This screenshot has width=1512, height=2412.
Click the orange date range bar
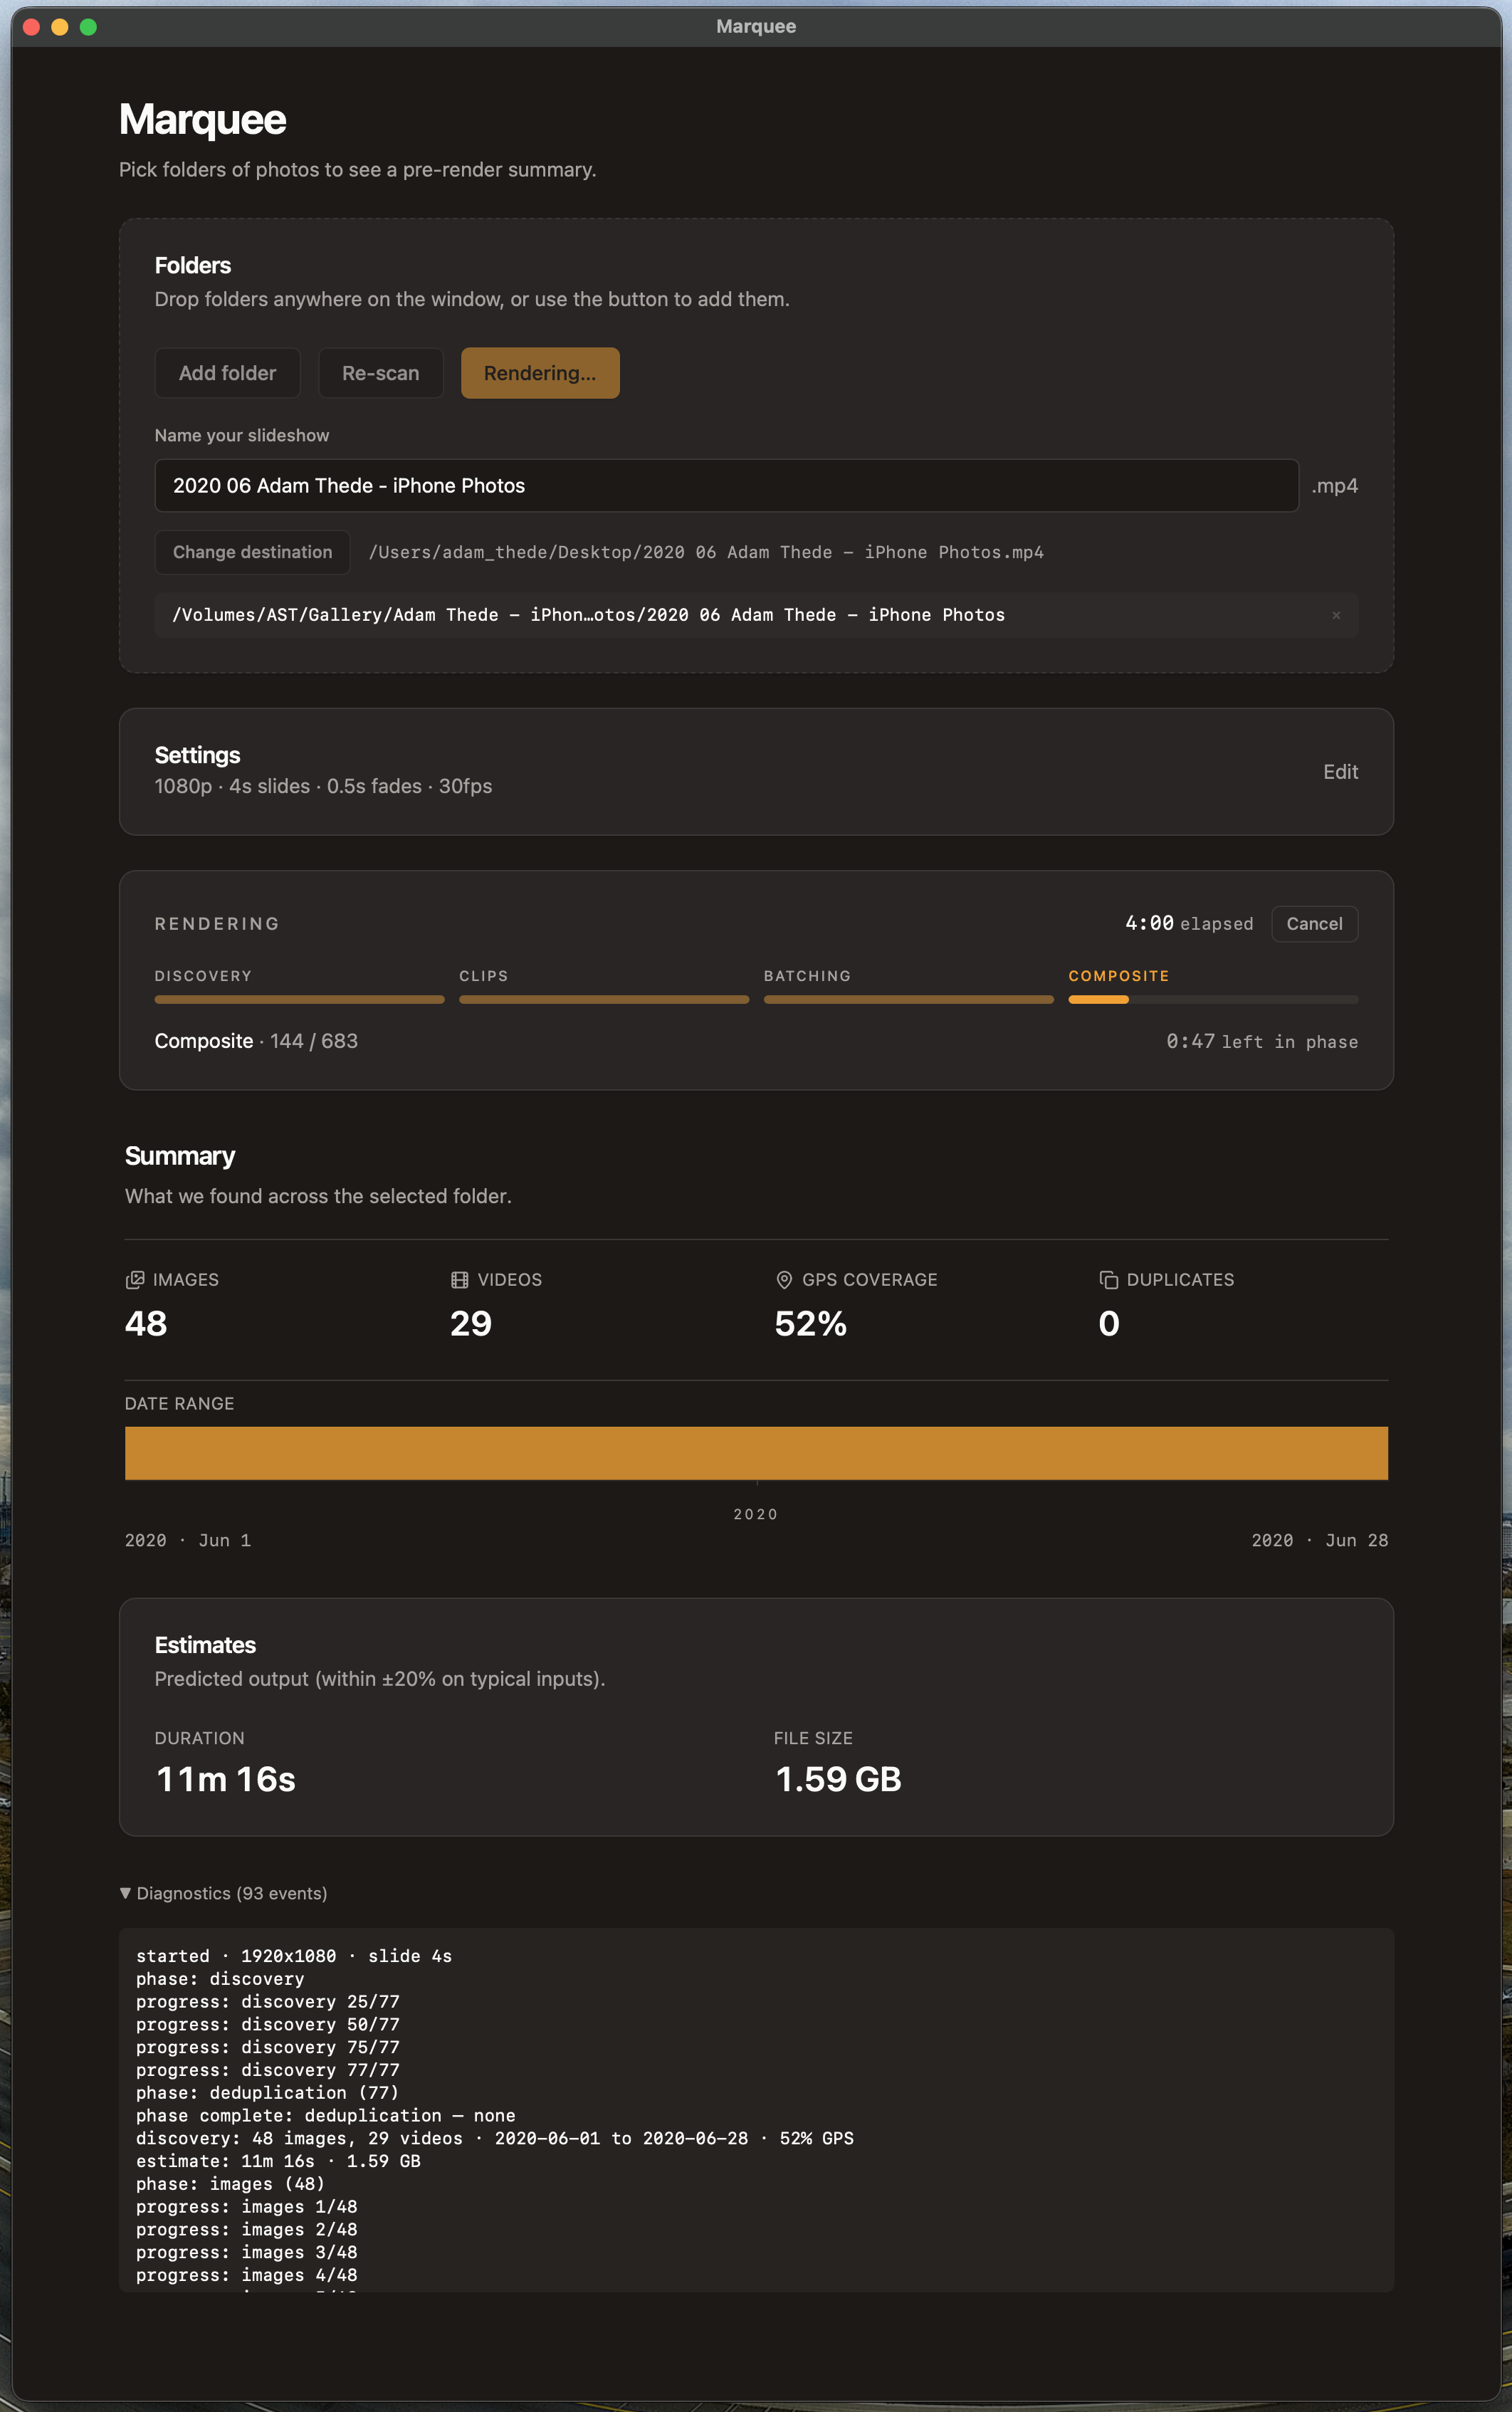756,1453
